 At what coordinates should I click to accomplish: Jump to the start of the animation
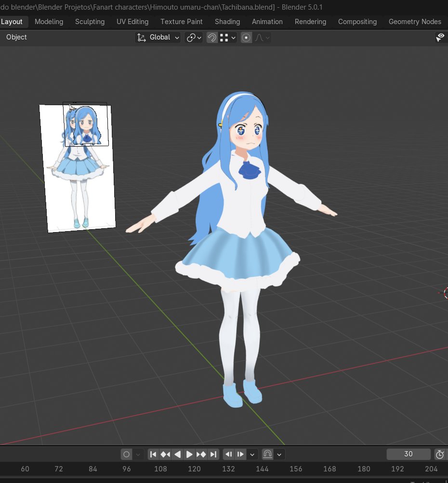coord(153,454)
